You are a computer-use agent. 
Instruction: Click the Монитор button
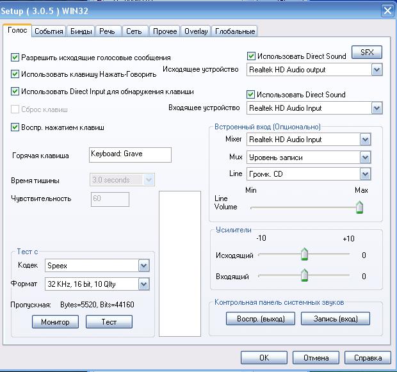point(55,322)
